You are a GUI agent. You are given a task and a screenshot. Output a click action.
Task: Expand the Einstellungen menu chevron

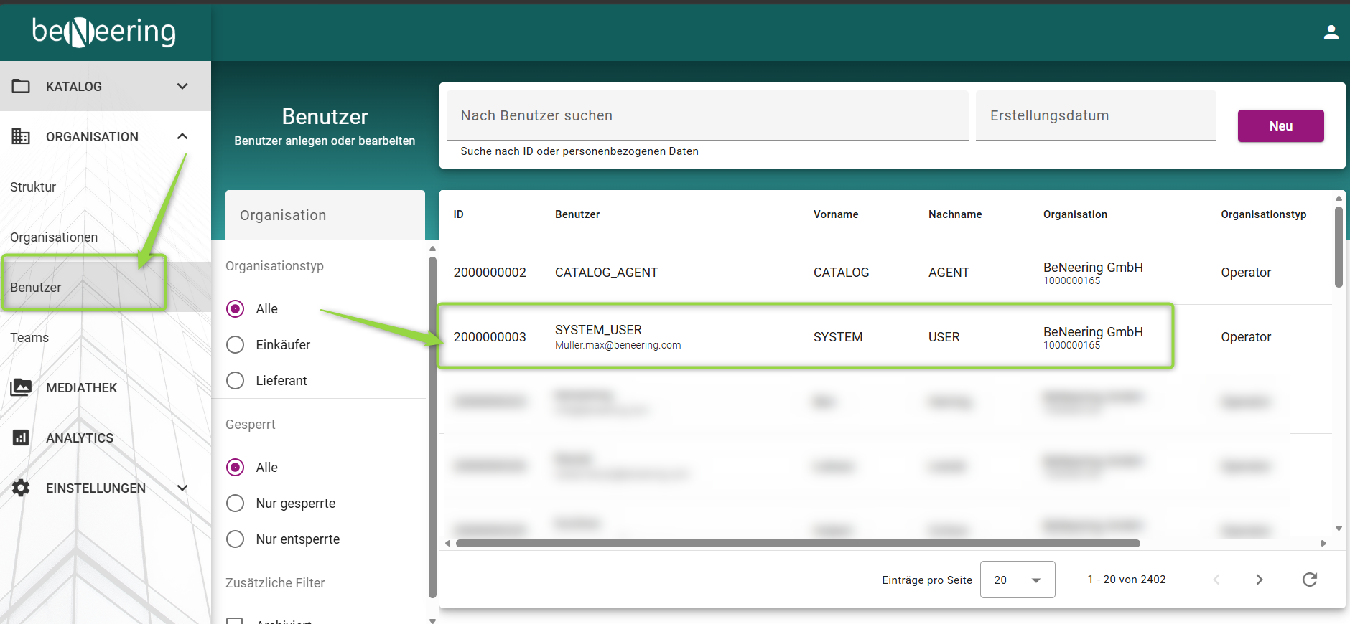coord(182,488)
